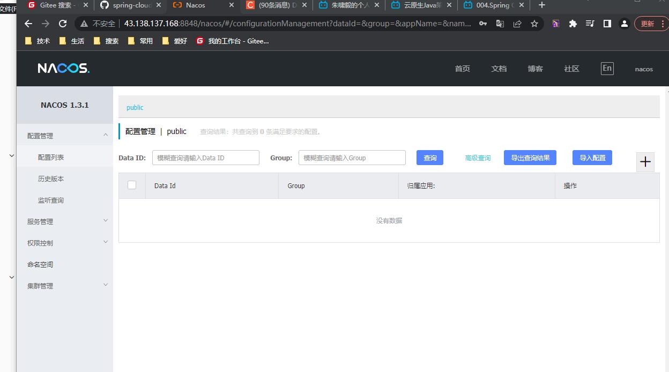The image size is (669, 372).
Task: Open a new browser tab
Action: click(542, 5)
